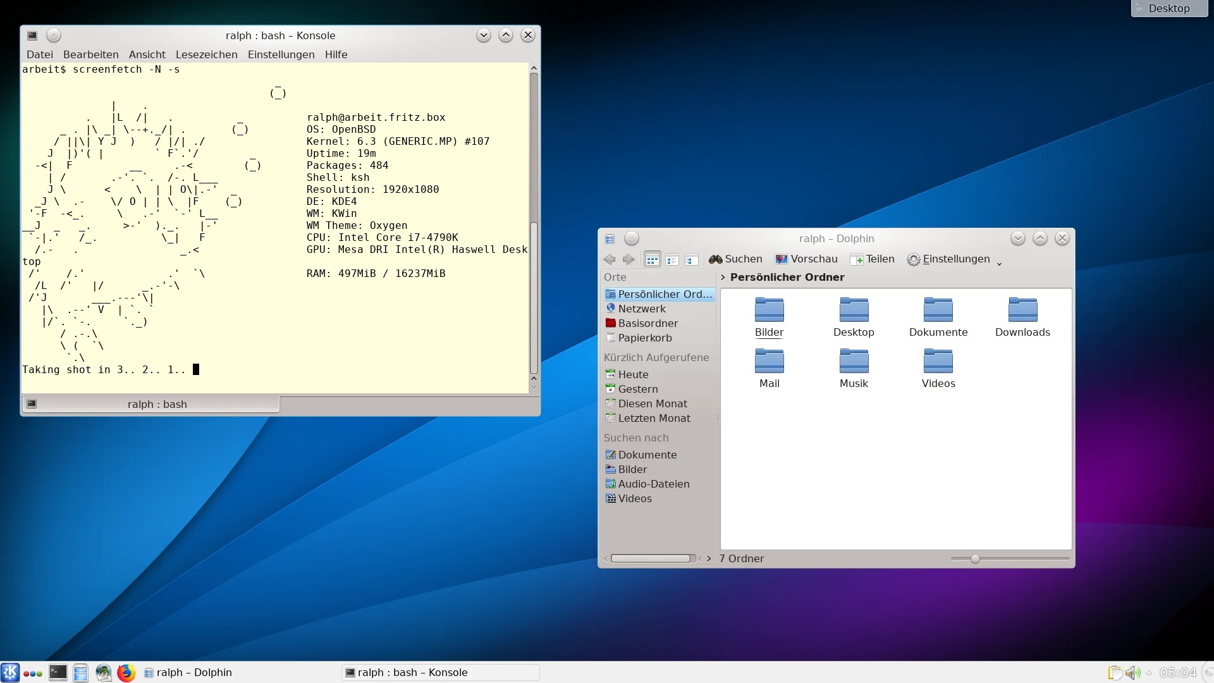Switch to the Konsole taskbar entry

coord(441,673)
